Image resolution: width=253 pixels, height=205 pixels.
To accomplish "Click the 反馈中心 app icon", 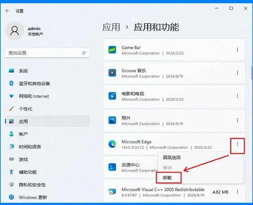I will coord(112,167).
